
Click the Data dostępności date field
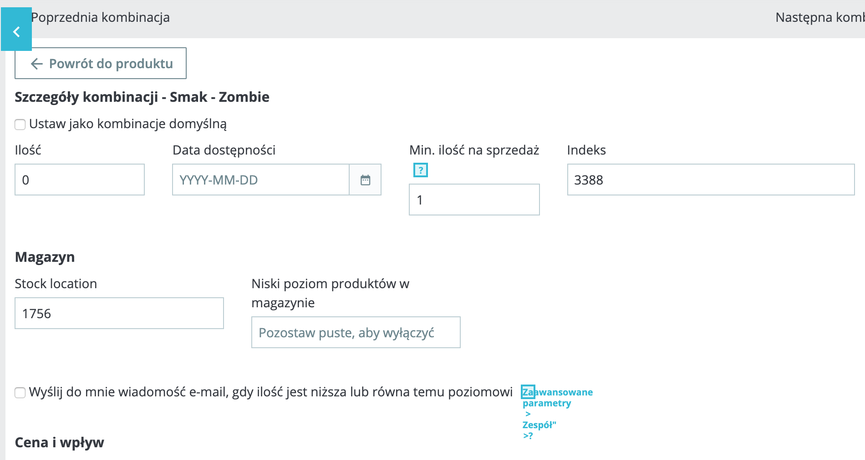click(260, 180)
